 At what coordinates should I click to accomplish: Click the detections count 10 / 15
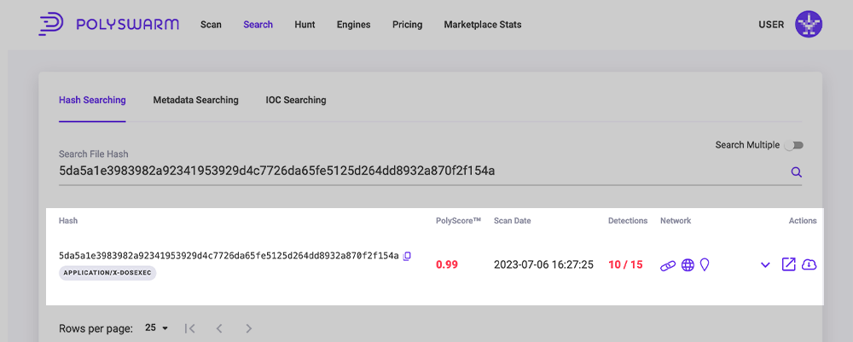[625, 265]
